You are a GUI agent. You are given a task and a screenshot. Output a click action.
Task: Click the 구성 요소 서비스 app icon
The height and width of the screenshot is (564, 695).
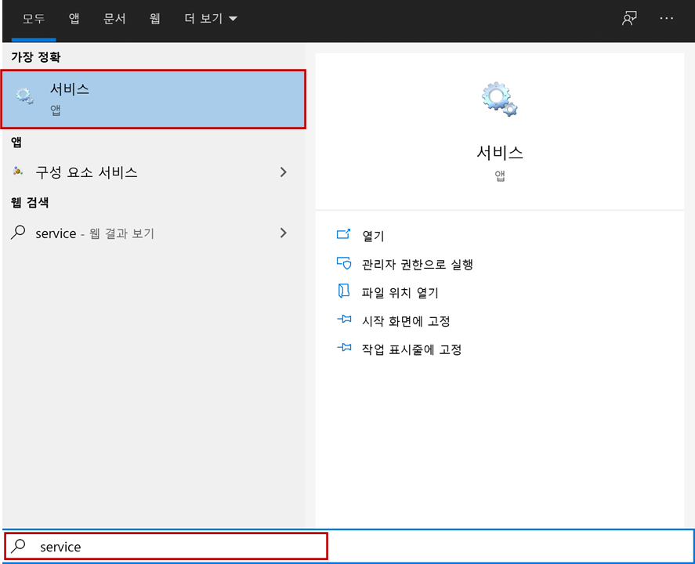pos(18,171)
